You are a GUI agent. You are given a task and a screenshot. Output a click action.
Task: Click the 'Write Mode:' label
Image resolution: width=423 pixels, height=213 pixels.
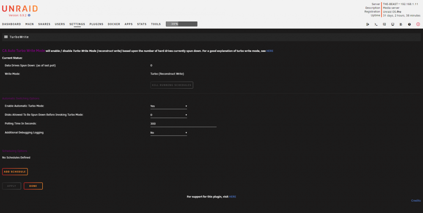[12, 74]
